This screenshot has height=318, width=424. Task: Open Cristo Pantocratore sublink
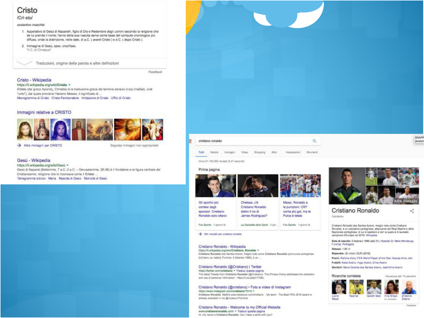[65, 98]
